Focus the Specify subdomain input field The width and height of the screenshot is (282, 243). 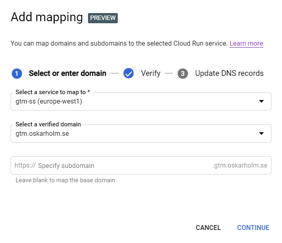tap(122, 166)
